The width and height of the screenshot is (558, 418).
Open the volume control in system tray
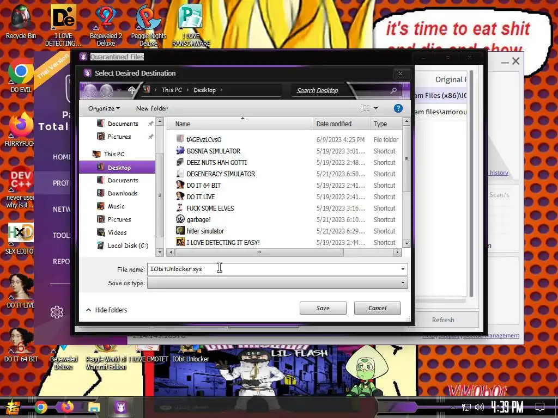480,407
